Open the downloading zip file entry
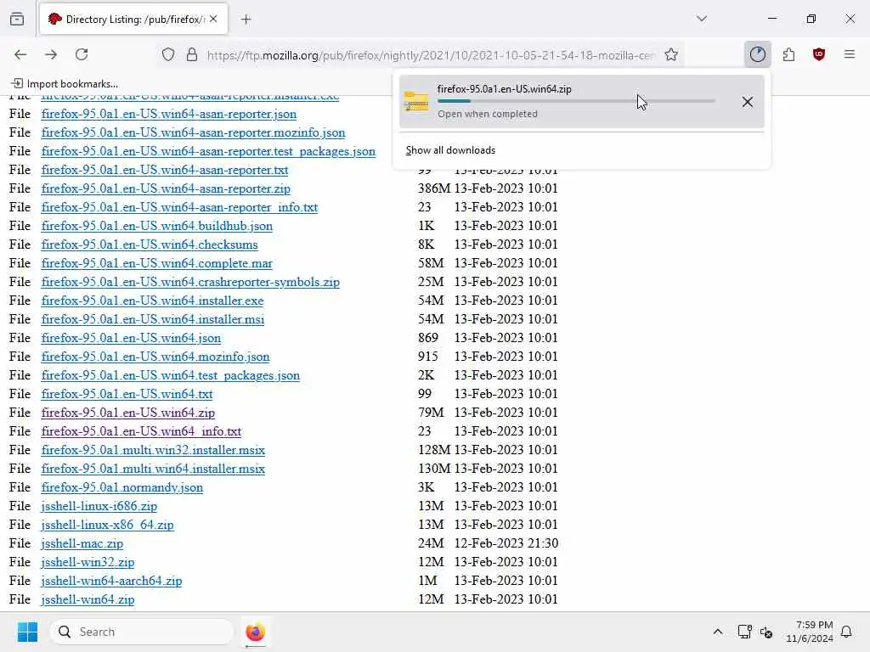Image resolution: width=870 pixels, height=652 pixels. click(x=581, y=102)
